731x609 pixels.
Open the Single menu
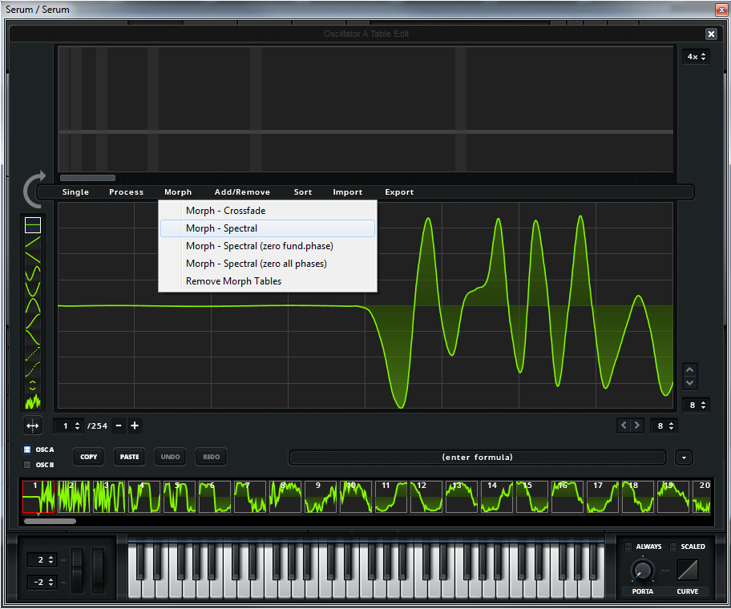click(75, 192)
